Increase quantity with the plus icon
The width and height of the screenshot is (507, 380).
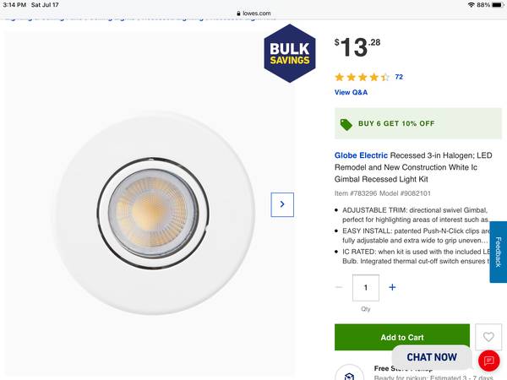click(392, 287)
